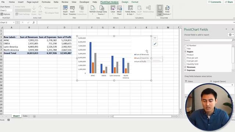Image resolution: width=235 pixels, height=132 pixels.
Task: Open the Refresh dropdown arrow
Action: pyautogui.click(x=93, y=14)
